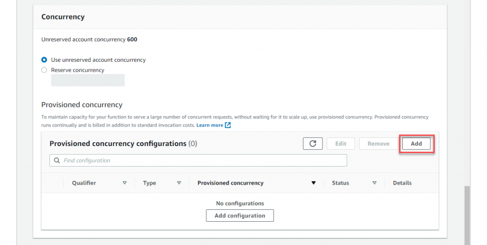Click the Type column header
The height and width of the screenshot is (245, 487).
(x=149, y=183)
